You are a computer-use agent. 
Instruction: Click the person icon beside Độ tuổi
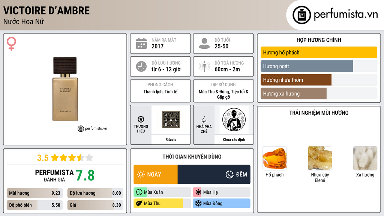pos(204,43)
